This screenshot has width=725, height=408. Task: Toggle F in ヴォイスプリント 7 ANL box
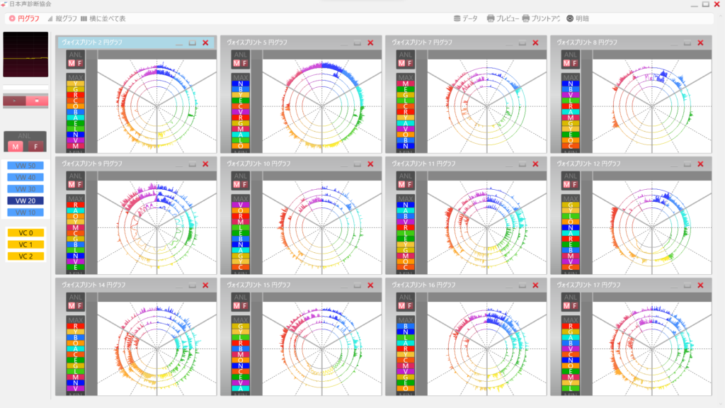click(410, 63)
